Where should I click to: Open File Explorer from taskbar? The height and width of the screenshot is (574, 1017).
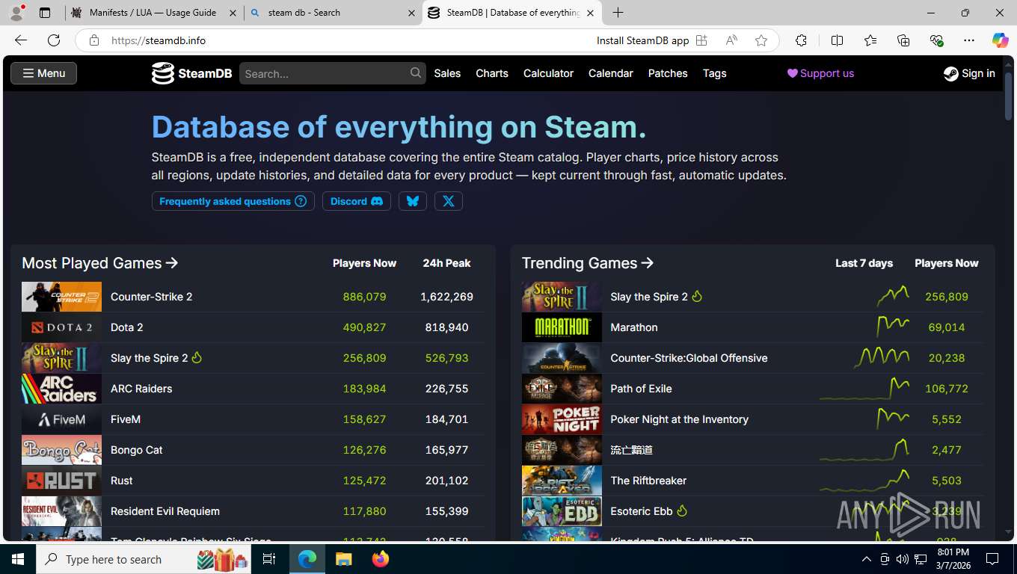click(x=344, y=559)
